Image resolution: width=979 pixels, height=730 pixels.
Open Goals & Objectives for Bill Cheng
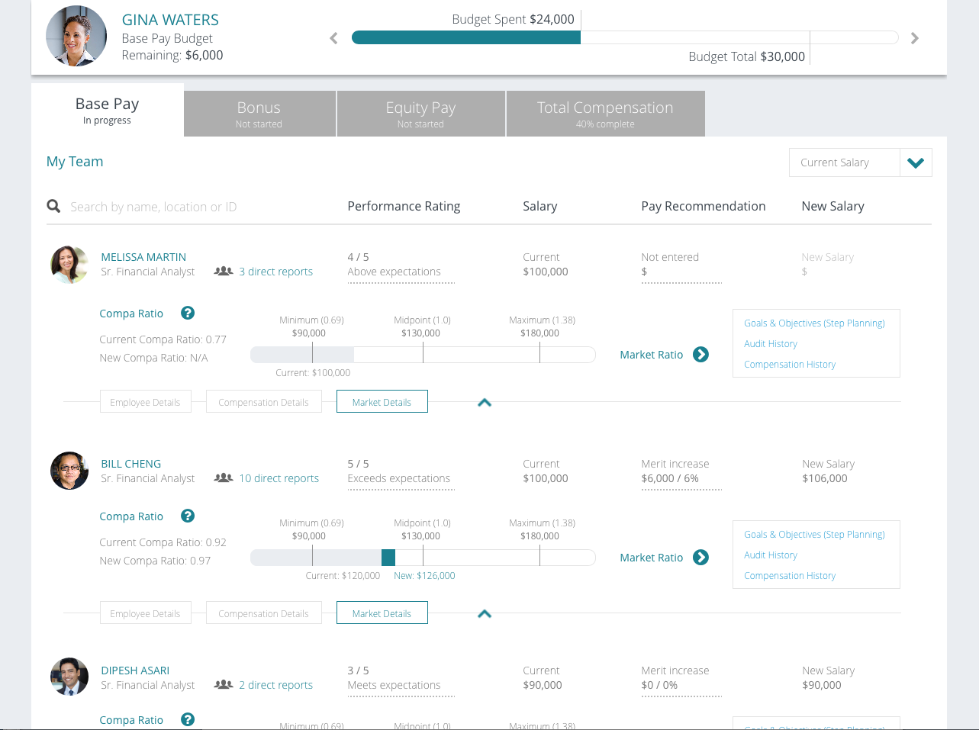coord(814,535)
